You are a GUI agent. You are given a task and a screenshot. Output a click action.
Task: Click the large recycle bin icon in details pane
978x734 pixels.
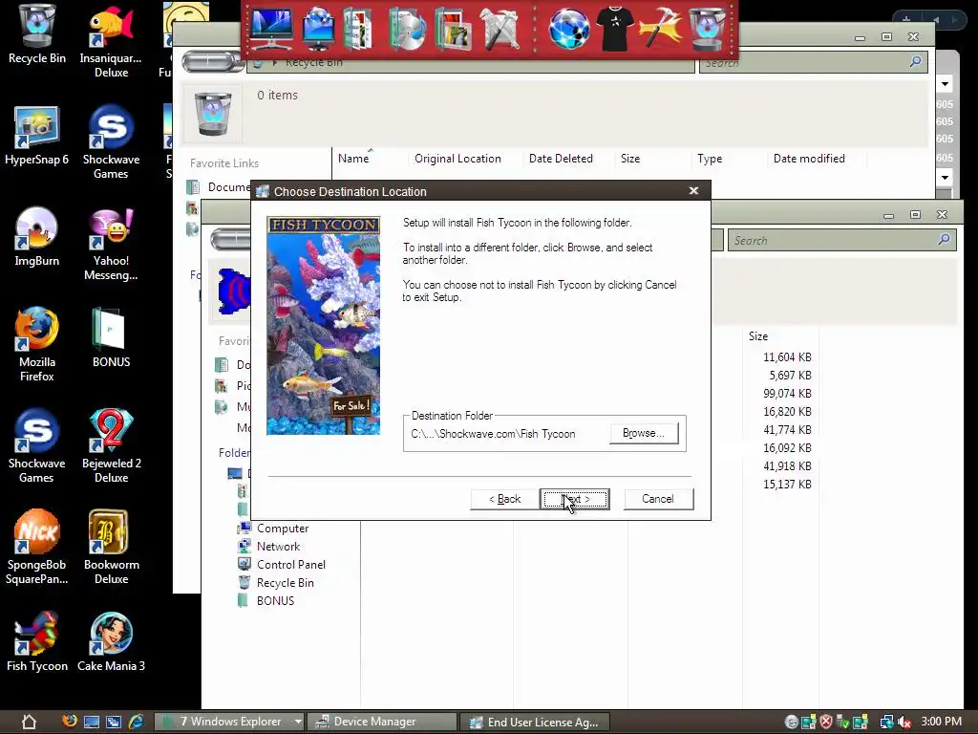(213, 113)
